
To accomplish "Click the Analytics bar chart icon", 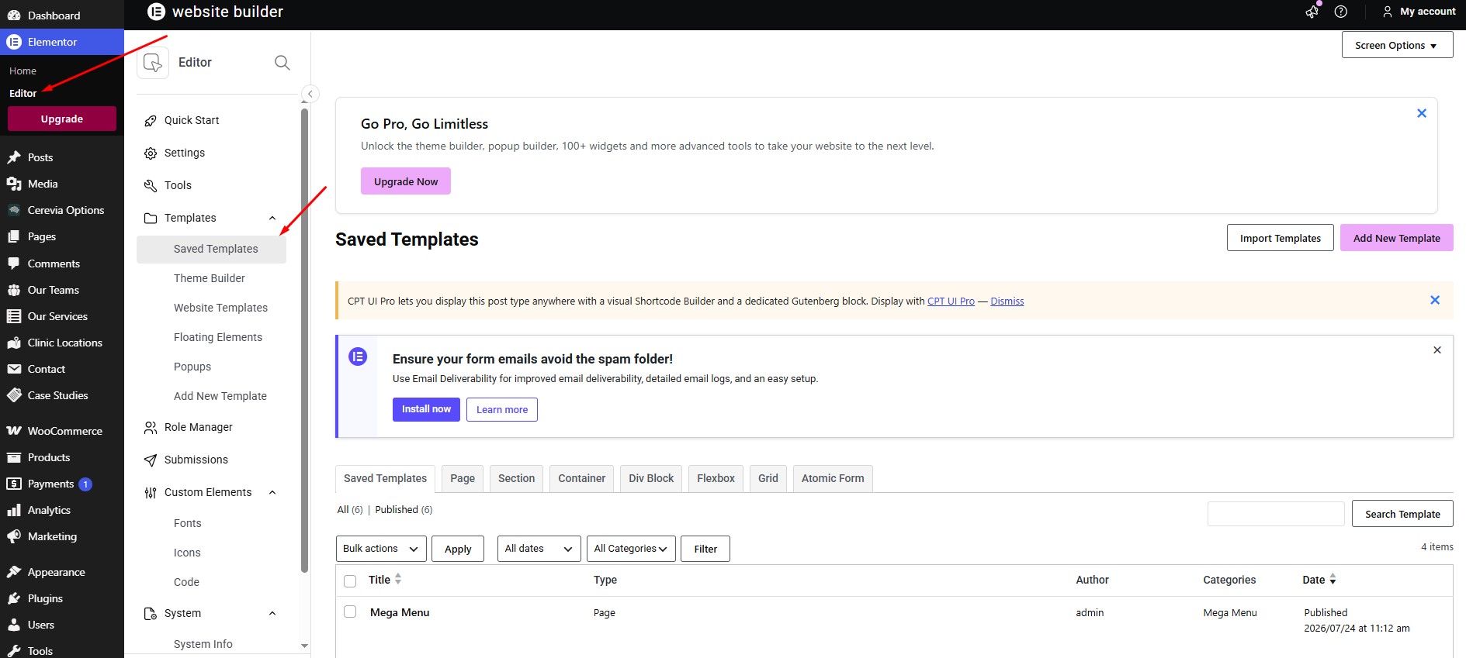I will 14,510.
